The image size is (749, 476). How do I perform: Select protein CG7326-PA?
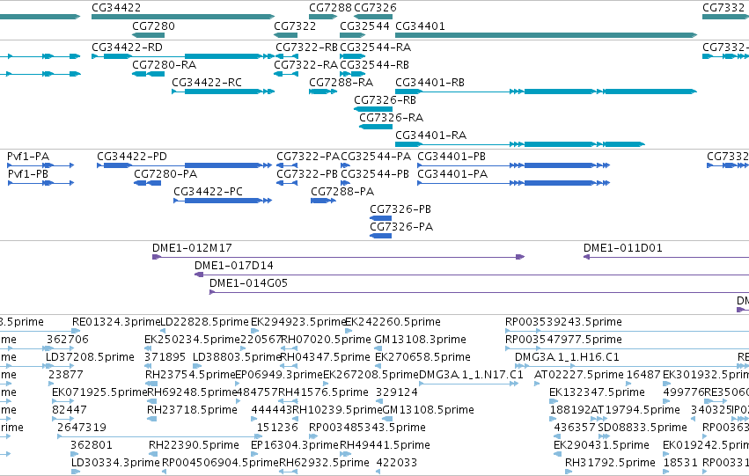tap(401, 227)
